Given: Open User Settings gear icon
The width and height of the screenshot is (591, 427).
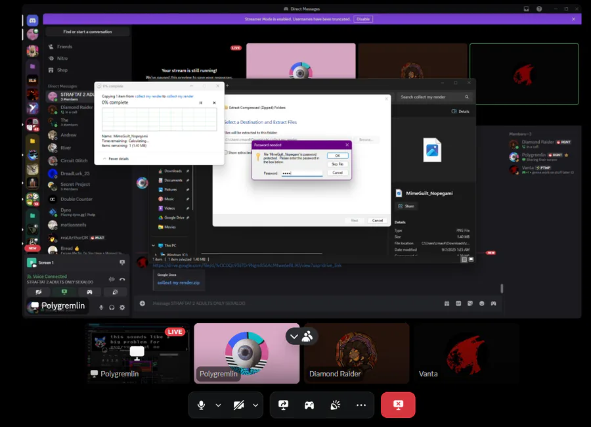Looking at the screenshot, I should 122,307.
